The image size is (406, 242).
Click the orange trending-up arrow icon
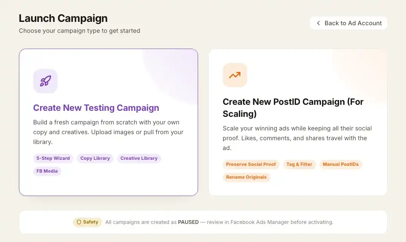(235, 75)
